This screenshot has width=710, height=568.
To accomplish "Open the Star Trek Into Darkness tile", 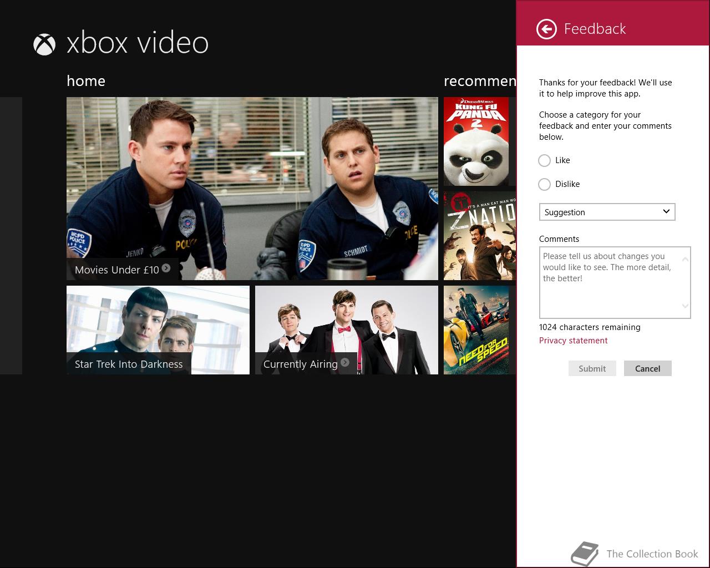I will coord(158,330).
